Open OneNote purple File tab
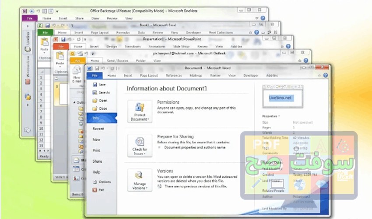 (30, 18)
